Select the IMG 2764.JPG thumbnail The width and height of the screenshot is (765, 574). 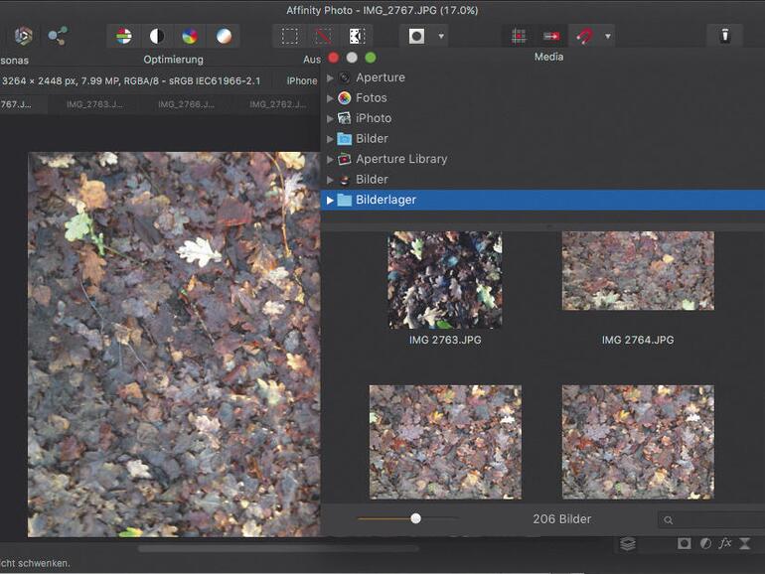point(637,271)
